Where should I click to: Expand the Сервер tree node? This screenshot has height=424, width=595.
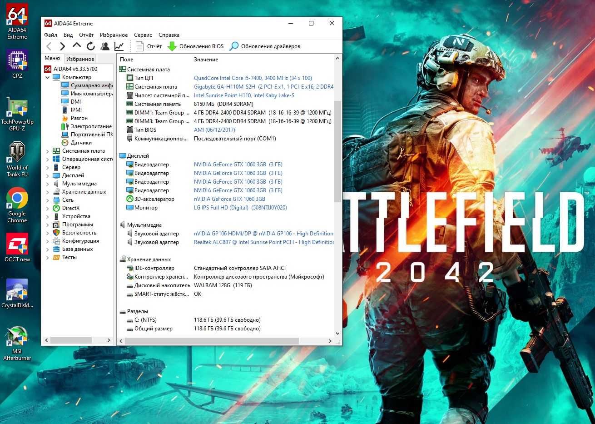[47, 167]
